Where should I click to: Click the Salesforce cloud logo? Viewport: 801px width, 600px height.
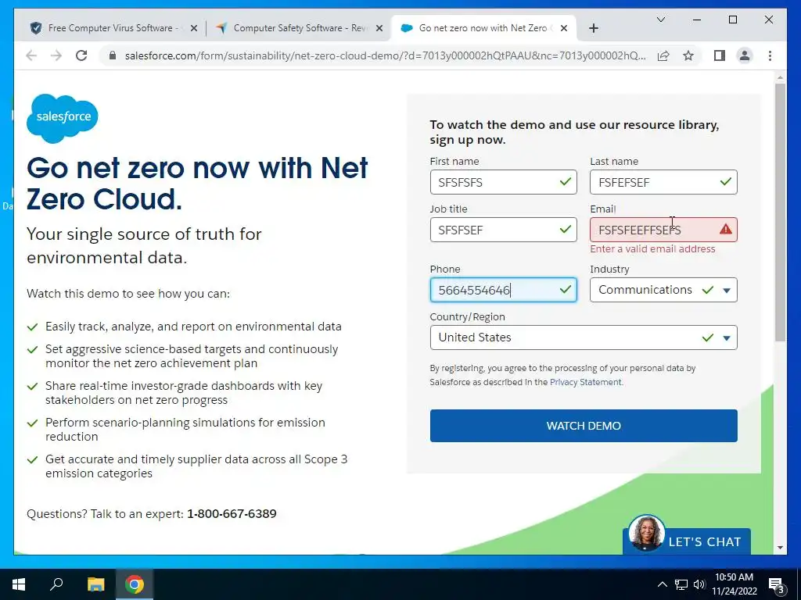pos(63,118)
